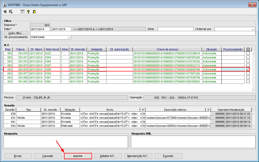Click Sessão grid scroll up arrow
This screenshot has height=162, width=259.
pos(253,114)
